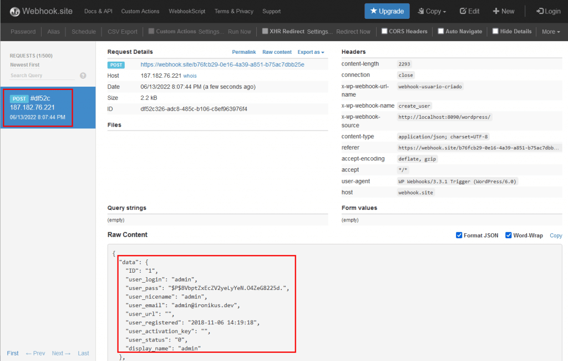Click the deflate, gzip header value
The width and height of the screenshot is (568, 361).
click(x=417, y=158)
